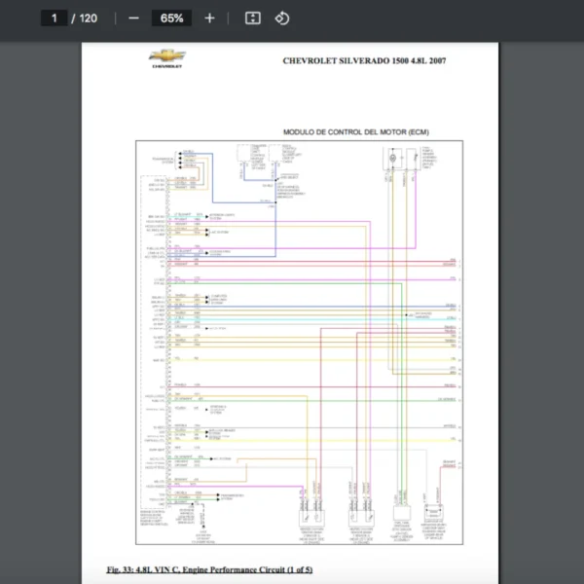584x584 pixels.
Task: Click the transmission connector block at diagram top left
Action: click(178, 159)
